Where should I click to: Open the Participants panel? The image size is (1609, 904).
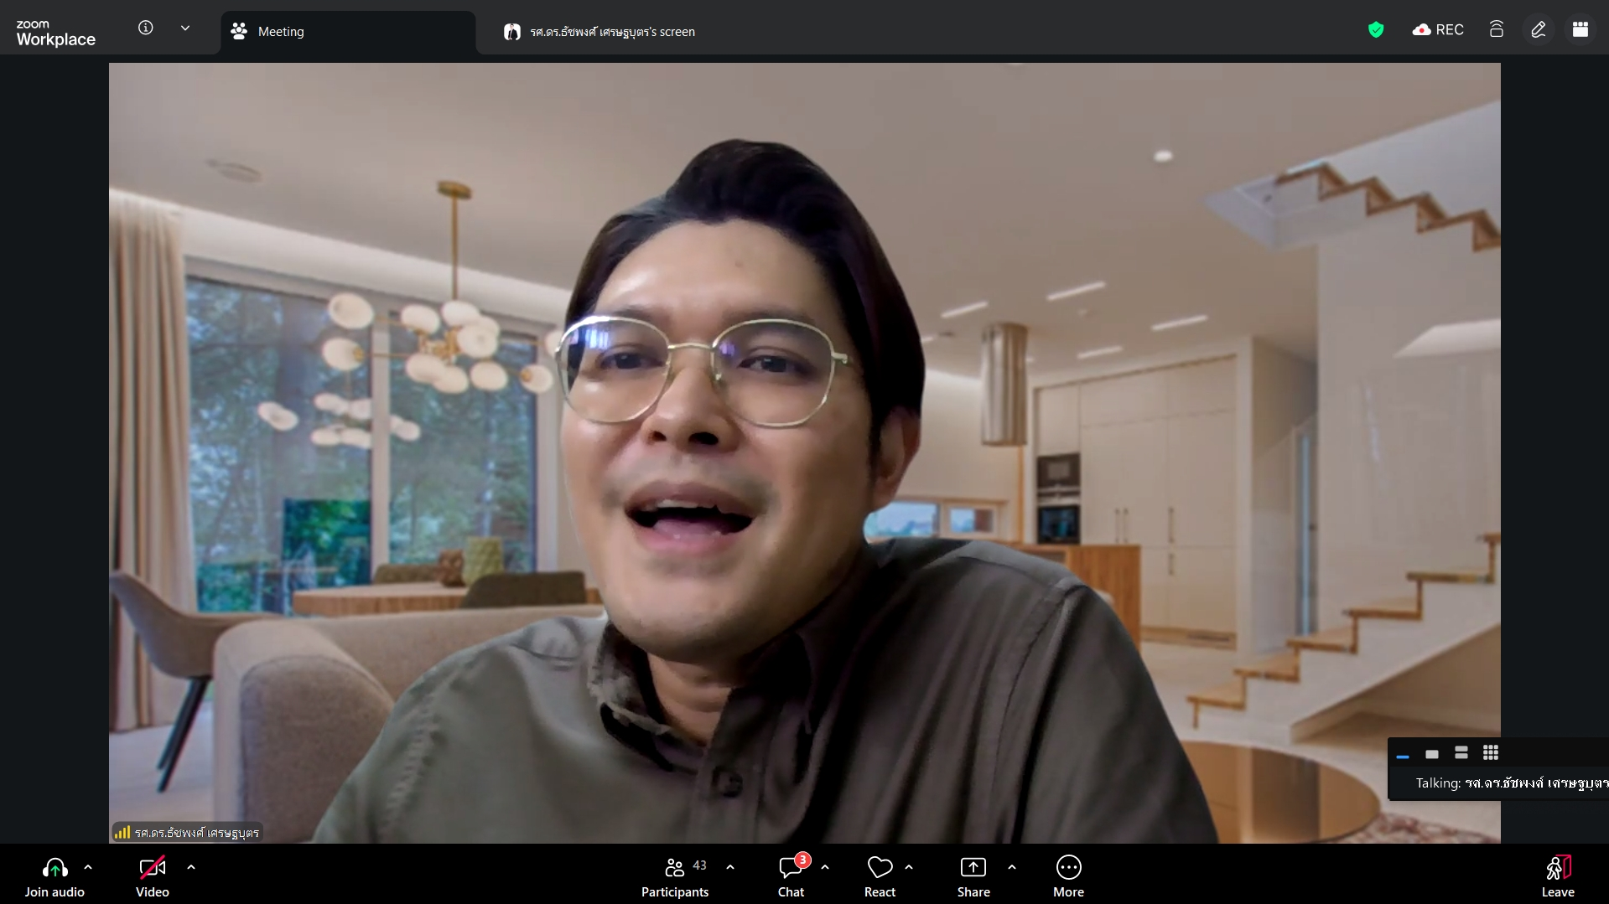click(675, 869)
